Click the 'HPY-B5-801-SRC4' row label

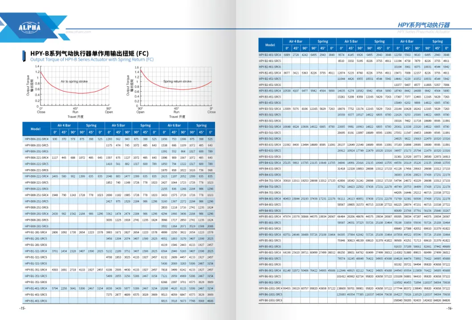click(x=270, y=217)
